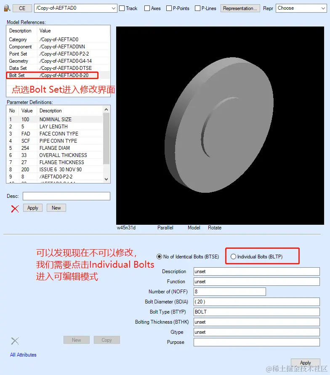Click the CE button
The width and height of the screenshot is (330, 375).
[x=22, y=8]
